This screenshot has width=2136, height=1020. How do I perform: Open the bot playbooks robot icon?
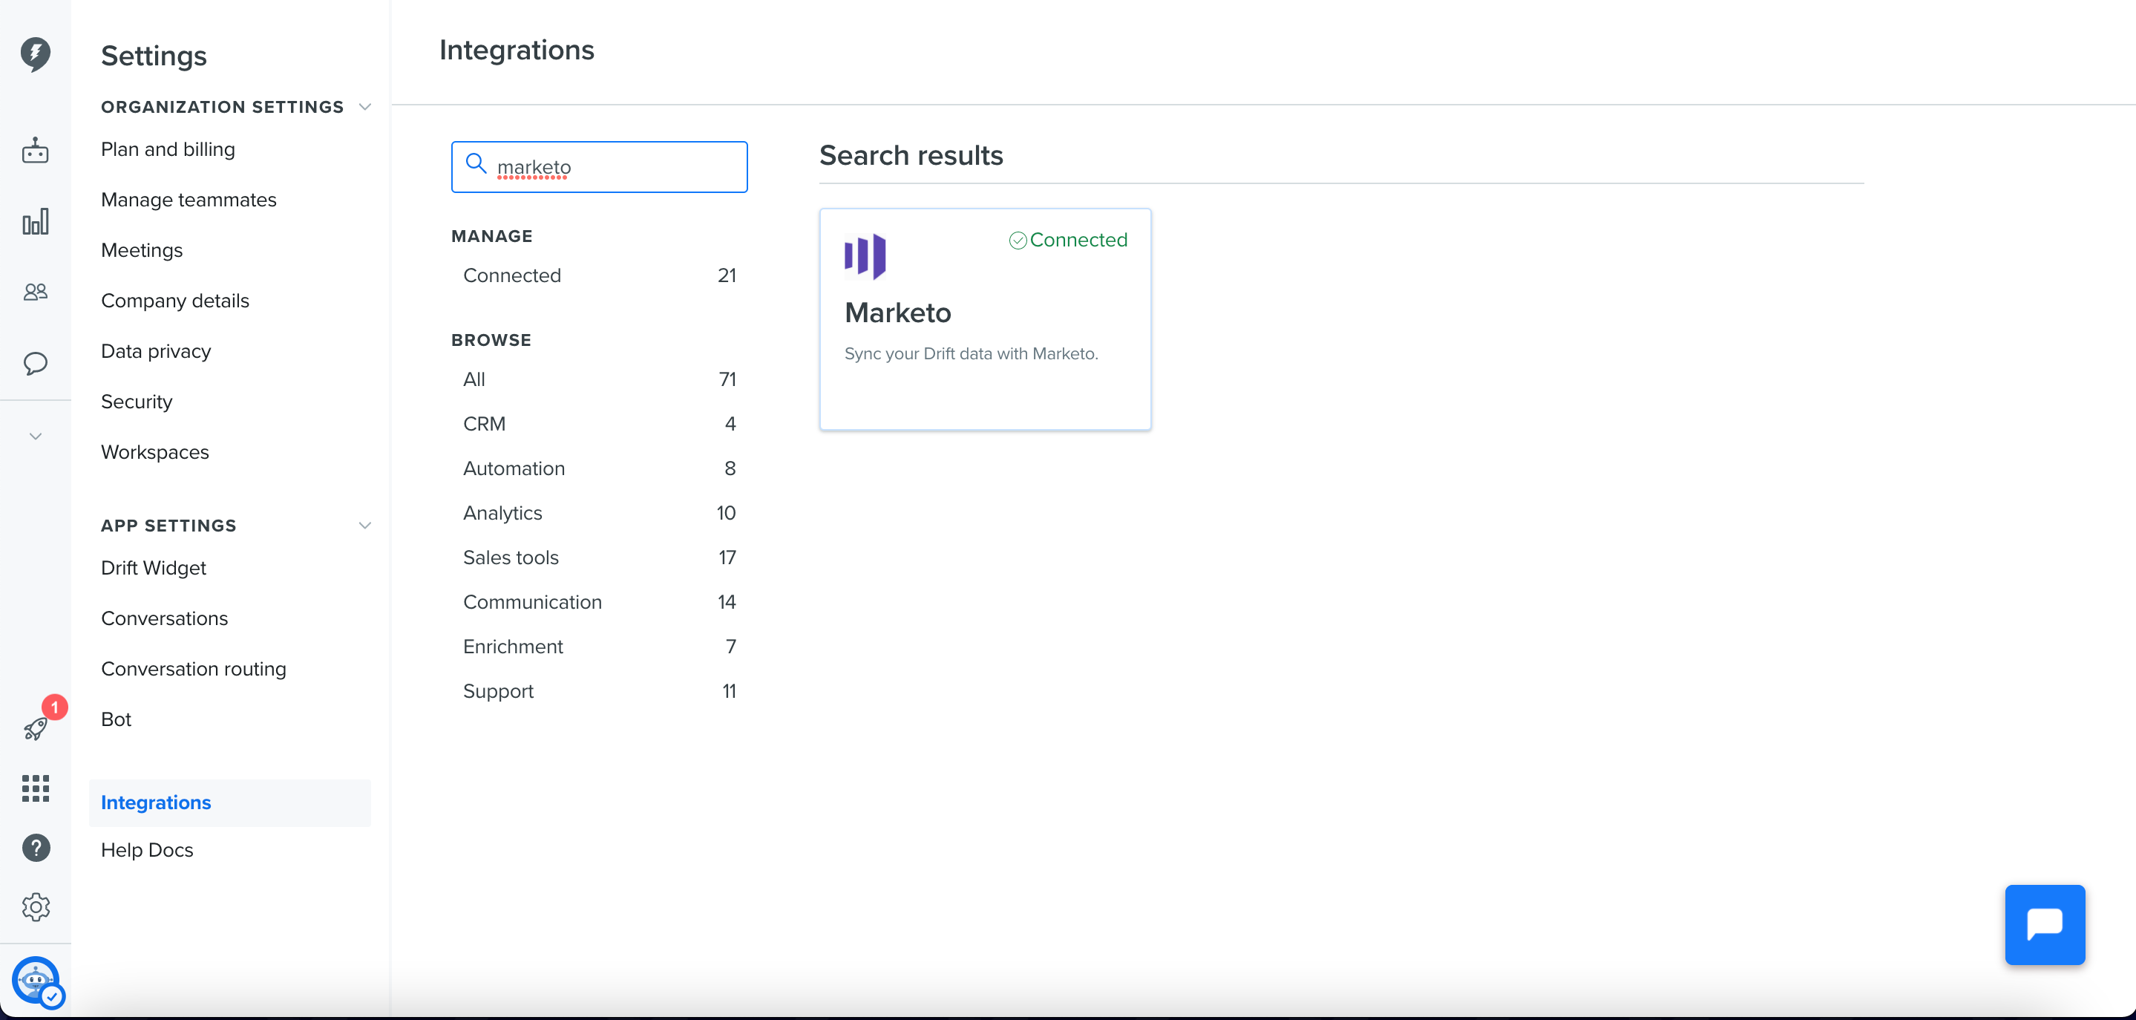tap(35, 151)
